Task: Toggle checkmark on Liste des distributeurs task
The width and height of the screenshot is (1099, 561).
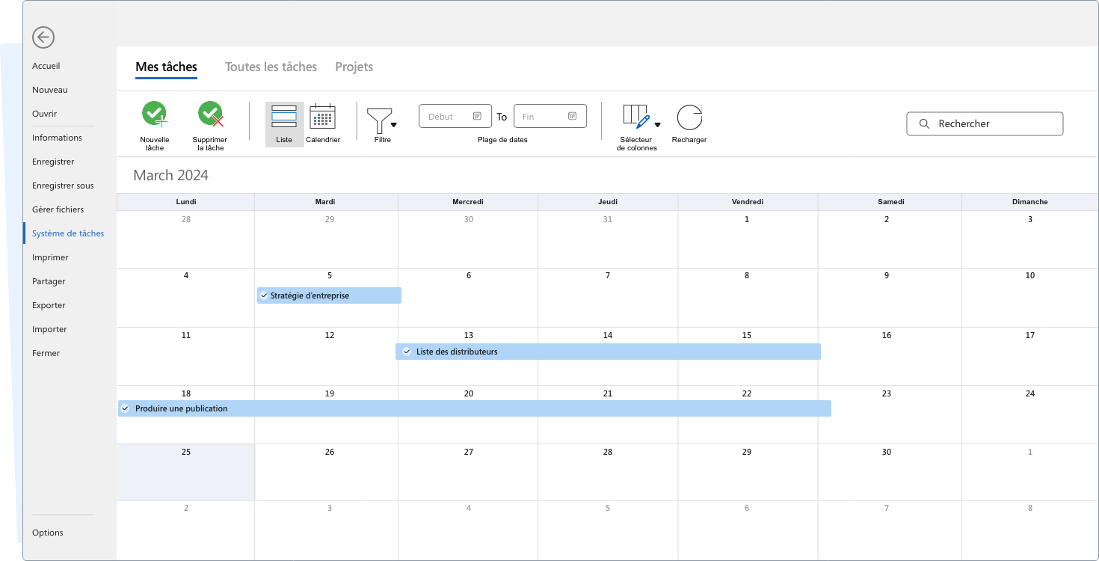Action: (x=407, y=352)
